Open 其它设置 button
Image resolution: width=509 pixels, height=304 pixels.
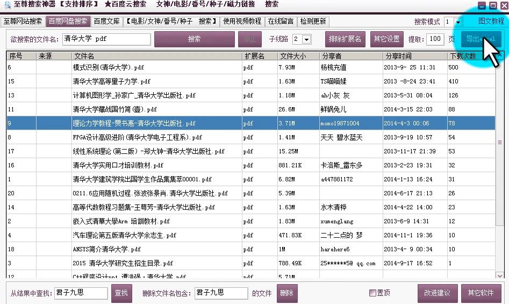pos(386,39)
